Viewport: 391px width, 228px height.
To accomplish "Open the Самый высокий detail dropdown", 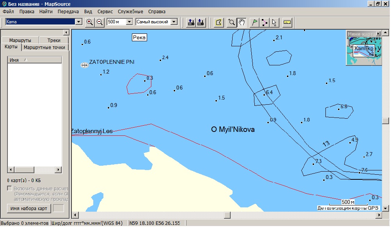I will click(x=174, y=22).
